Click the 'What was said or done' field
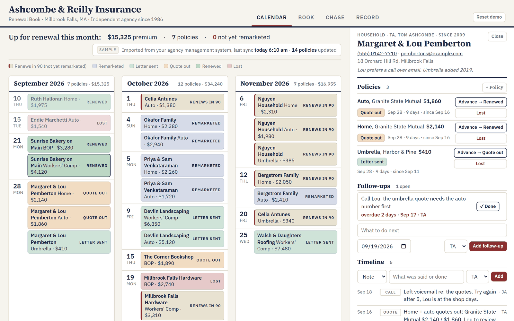 click(426, 277)
